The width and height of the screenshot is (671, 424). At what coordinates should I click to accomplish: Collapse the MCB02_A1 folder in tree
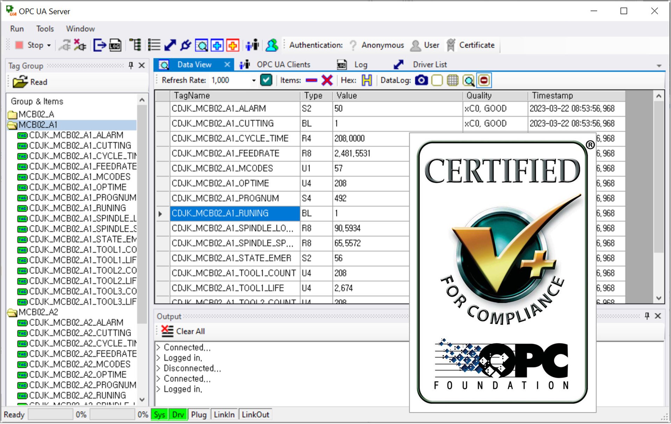click(x=12, y=125)
